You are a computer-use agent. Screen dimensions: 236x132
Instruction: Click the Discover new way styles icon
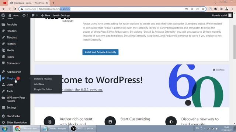coord(171,121)
